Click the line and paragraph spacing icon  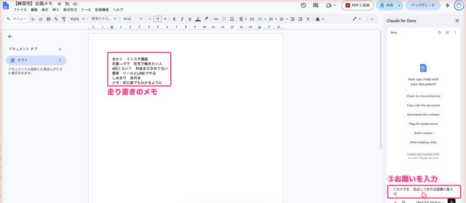tap(252, 19)
